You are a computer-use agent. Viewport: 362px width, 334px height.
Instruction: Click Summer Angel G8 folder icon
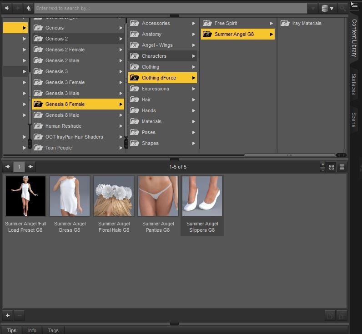[207, 35]
